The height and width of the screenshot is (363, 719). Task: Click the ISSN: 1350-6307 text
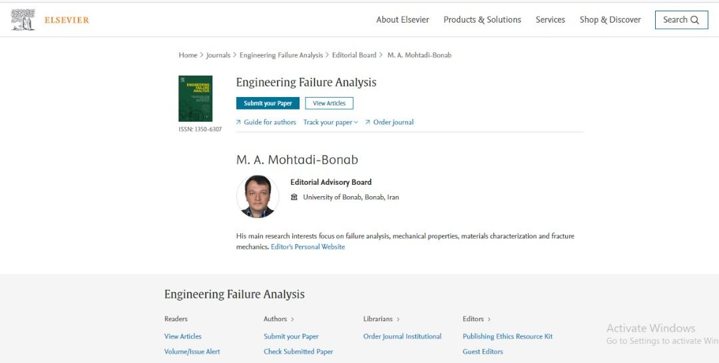pos(200,129)
